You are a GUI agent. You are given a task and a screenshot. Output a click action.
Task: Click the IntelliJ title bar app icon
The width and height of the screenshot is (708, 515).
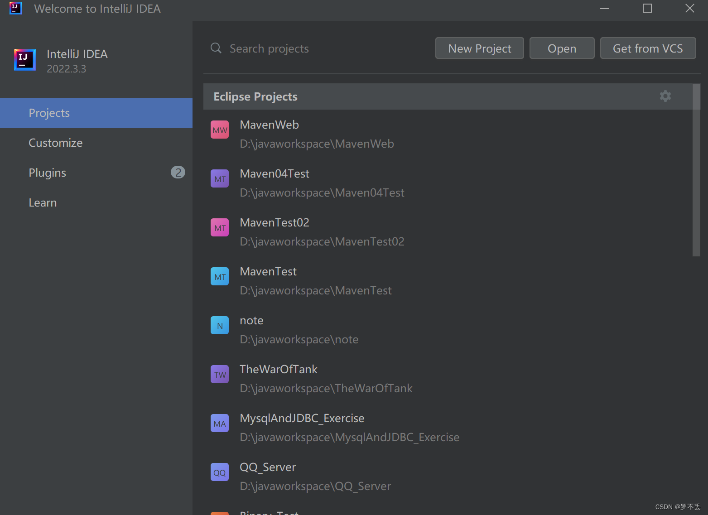tap(16, 8)
